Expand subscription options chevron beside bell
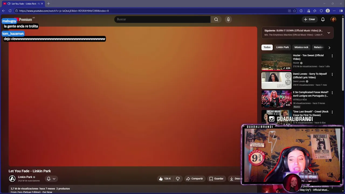345x194 pixels. [x=54, y=179]
